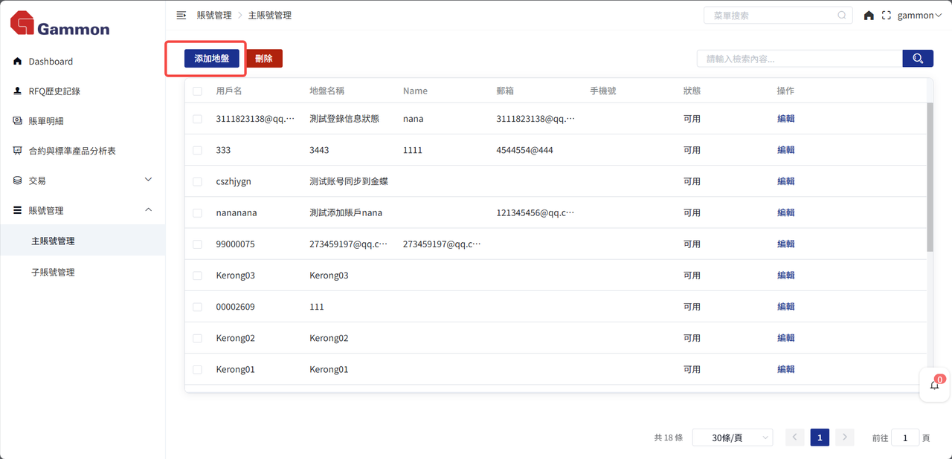Go to next page arrow
The width and height of the screenshot is (952, 459).
[844, 437]
